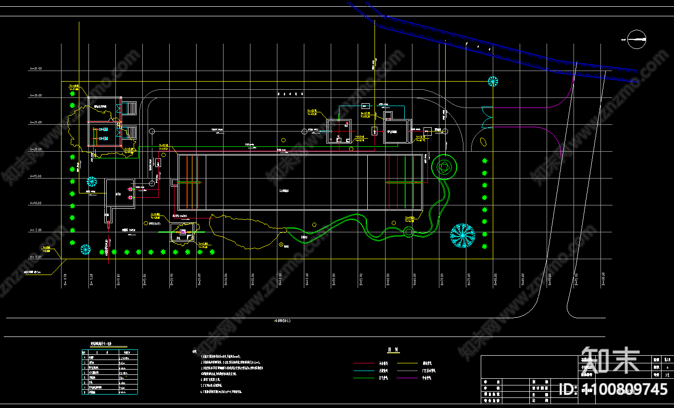The height and width of the screenshot is (408, 674).
Task: Click grid label A=30.00
Action: click(36, 96)
